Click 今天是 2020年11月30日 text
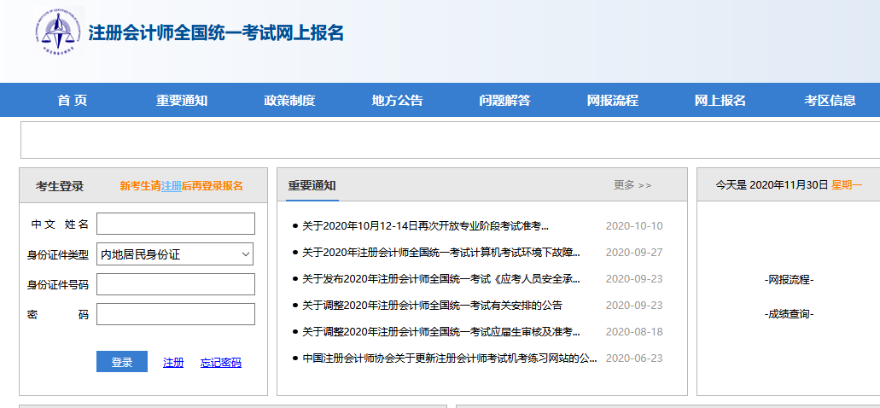This screenshot has width=880, height=408. (772, 184)
